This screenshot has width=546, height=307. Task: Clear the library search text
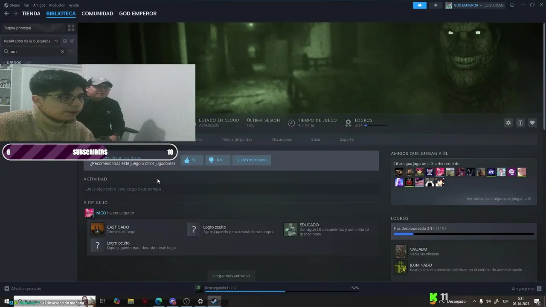62,52
